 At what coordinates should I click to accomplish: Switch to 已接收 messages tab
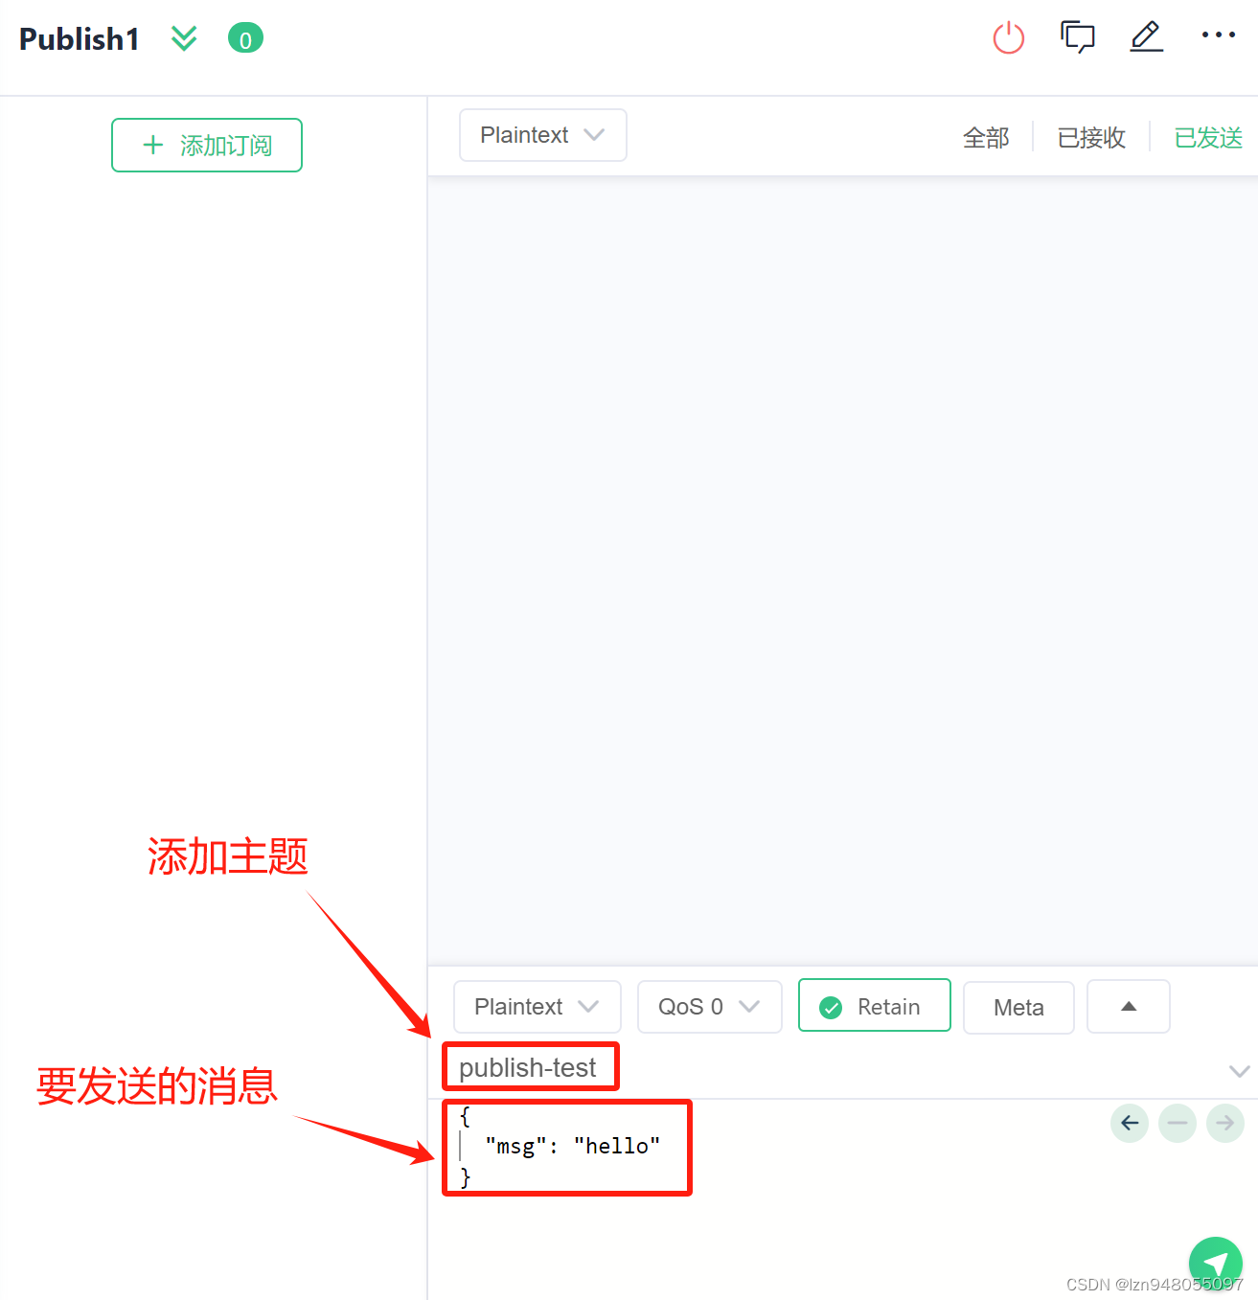point(1091,138)
